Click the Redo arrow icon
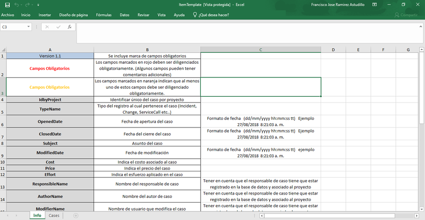This screenshot has width=425, height=220. (x=27, y=4)
